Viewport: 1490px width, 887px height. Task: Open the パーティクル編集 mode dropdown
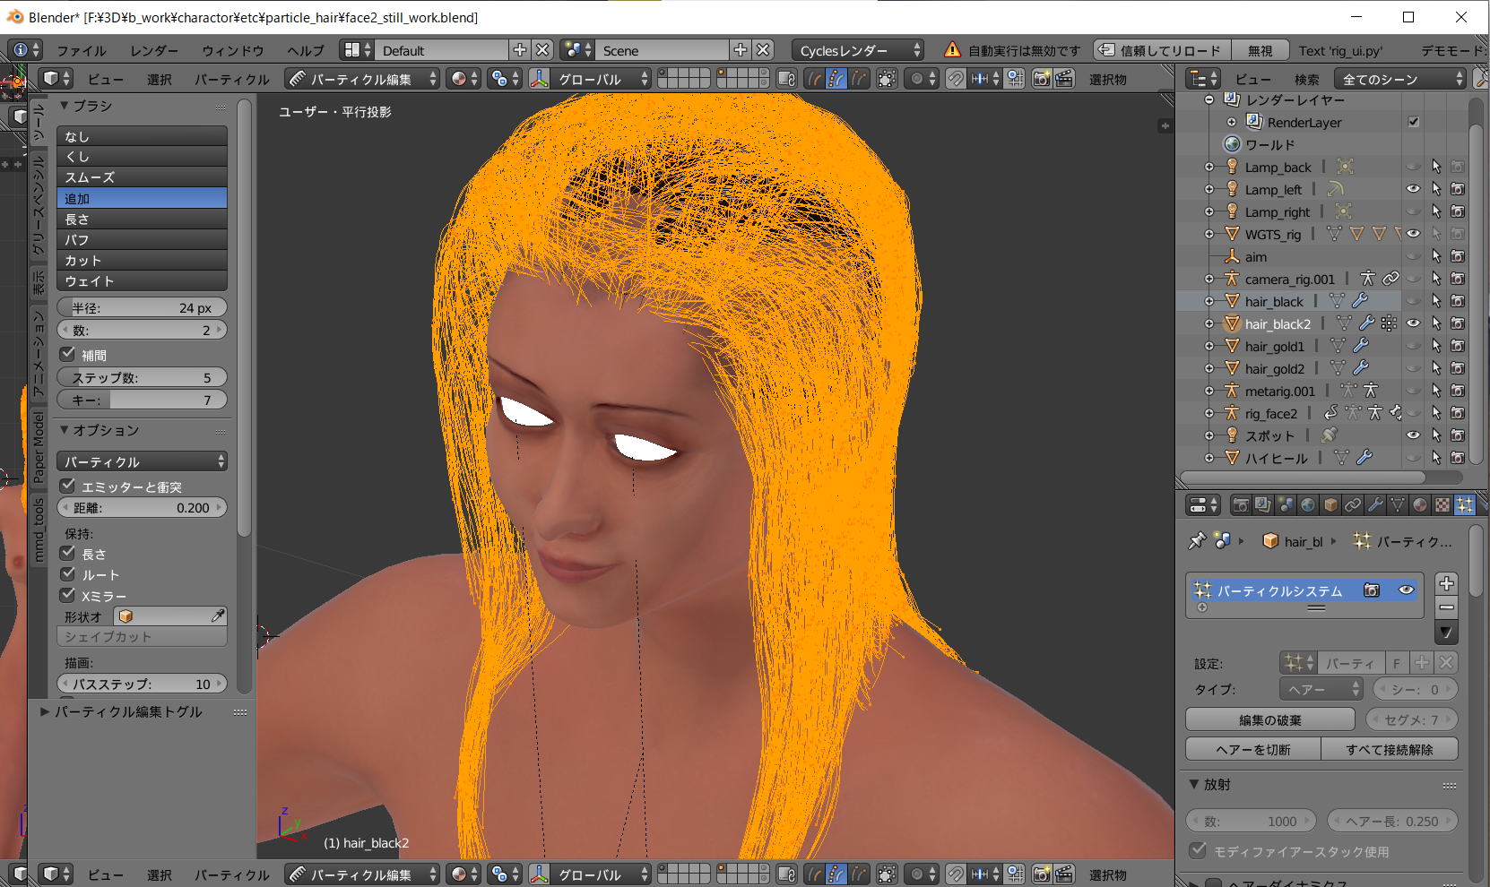(x=362, y=79)
